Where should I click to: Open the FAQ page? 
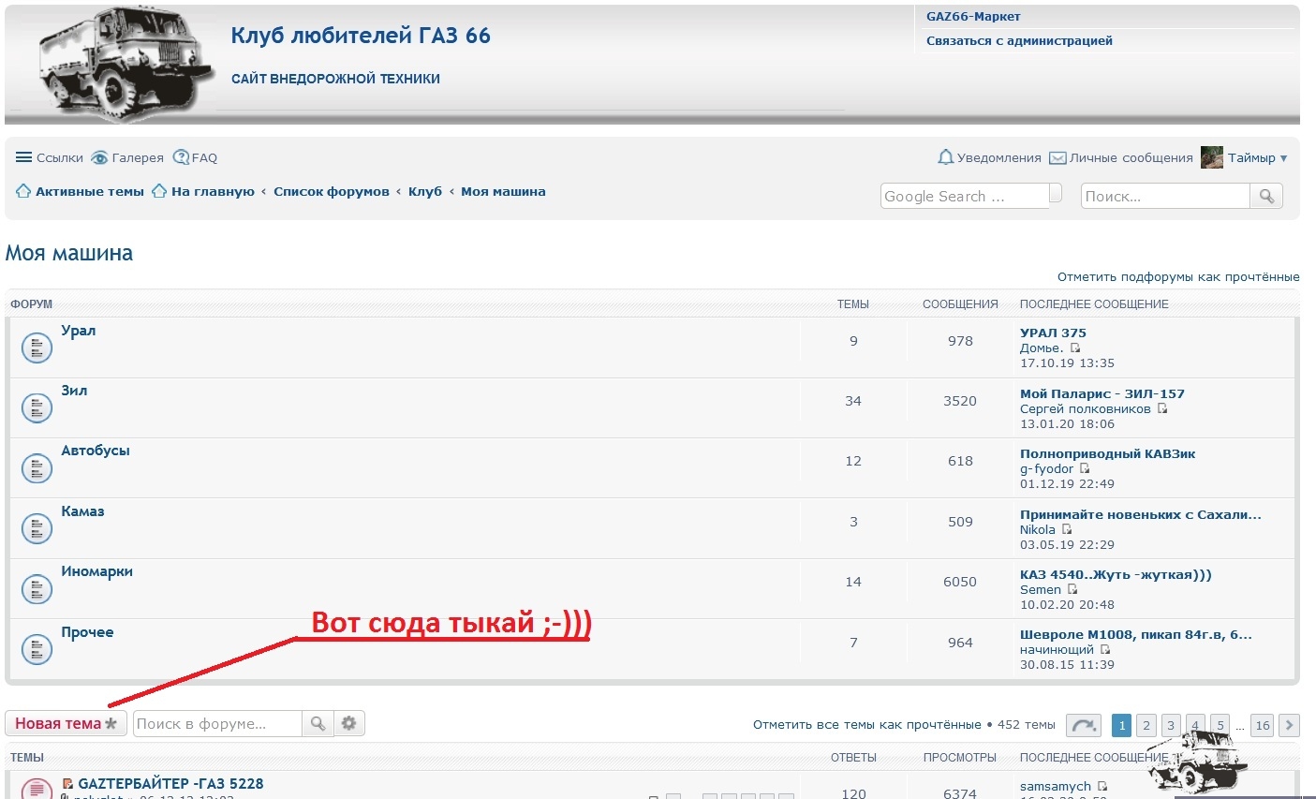[195, 157]
